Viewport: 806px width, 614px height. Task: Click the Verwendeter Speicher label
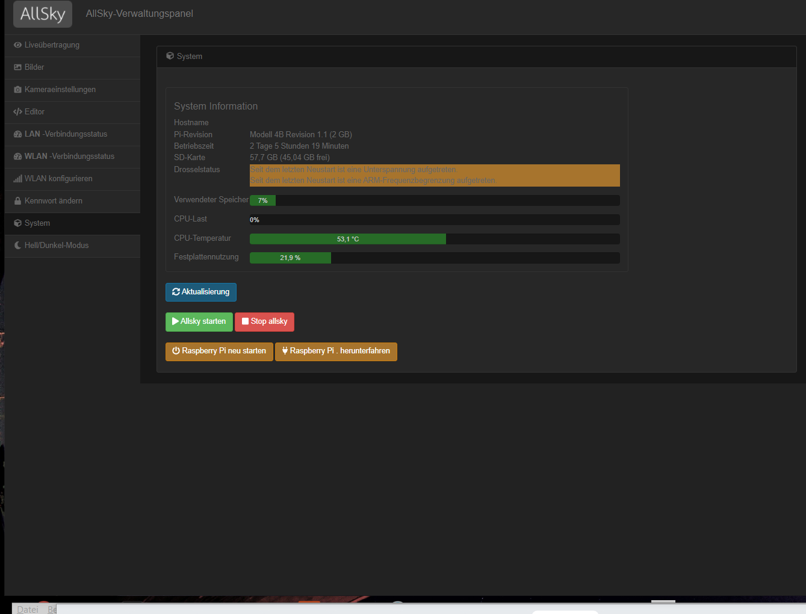click(211, 200)
